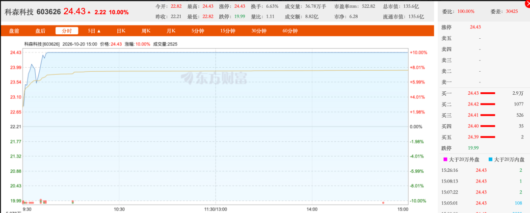Click the magenta 大于20万外盘 legend square
The width and height of the screenshot is (530, 213).
click(445, 159)
